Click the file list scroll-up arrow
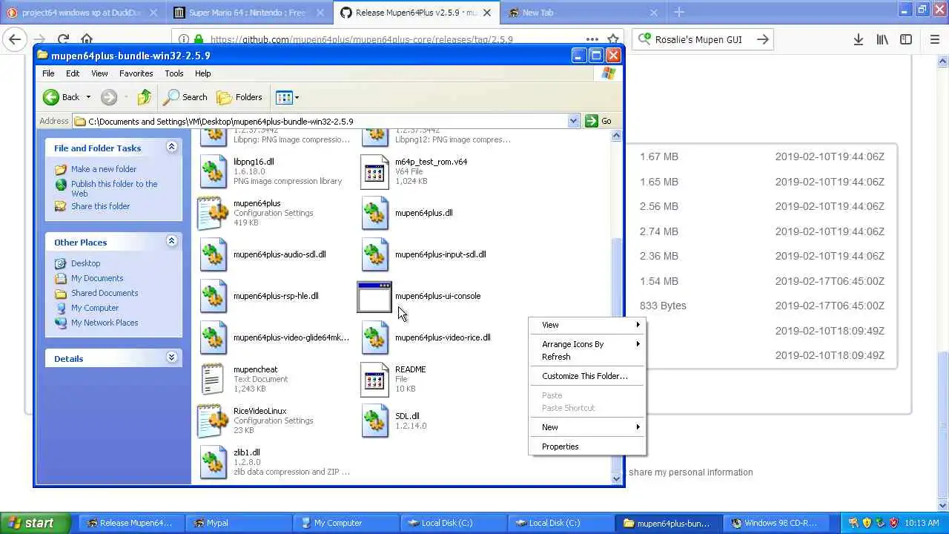Screen dimensions: 949x534 [617, 136]
